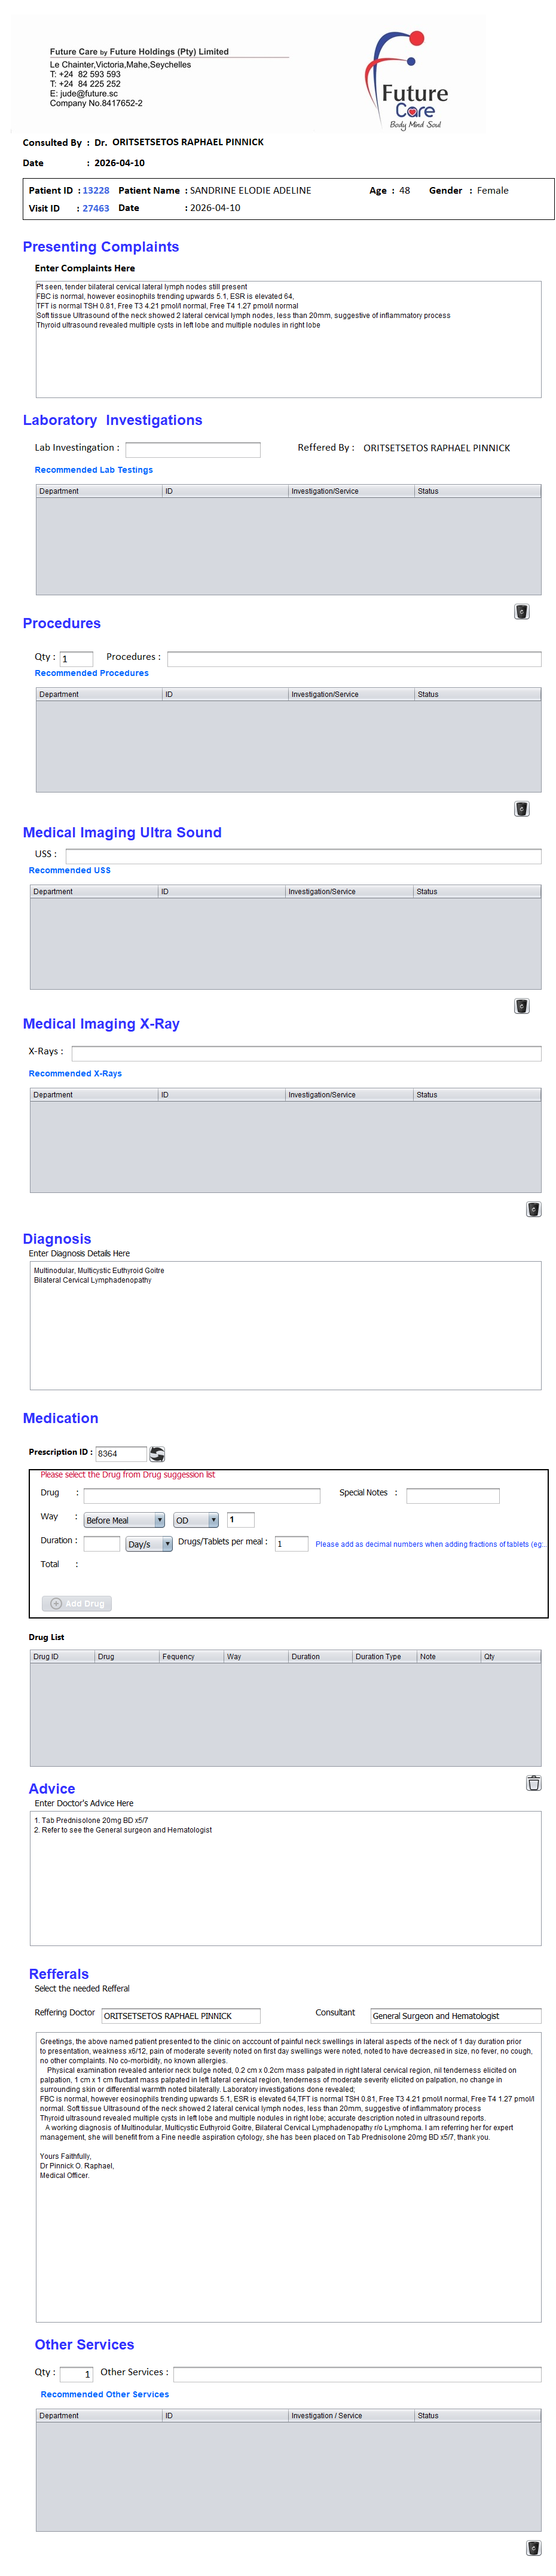Click Visit ID 27463 link
The width and height of the screenshot is (556, 2576).
pyautogui.click(x=96, y=208)
